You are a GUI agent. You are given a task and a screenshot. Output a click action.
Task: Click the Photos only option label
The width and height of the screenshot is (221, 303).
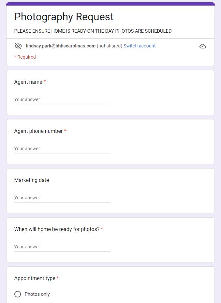click(37, 294)
